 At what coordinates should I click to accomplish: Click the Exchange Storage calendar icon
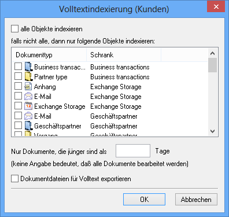(x=28, y=106)
